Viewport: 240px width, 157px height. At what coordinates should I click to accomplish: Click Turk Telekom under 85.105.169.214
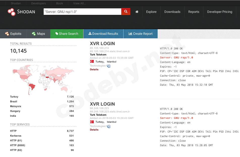pos(98,55)
